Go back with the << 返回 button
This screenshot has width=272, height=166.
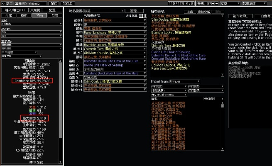click(7, 3)
